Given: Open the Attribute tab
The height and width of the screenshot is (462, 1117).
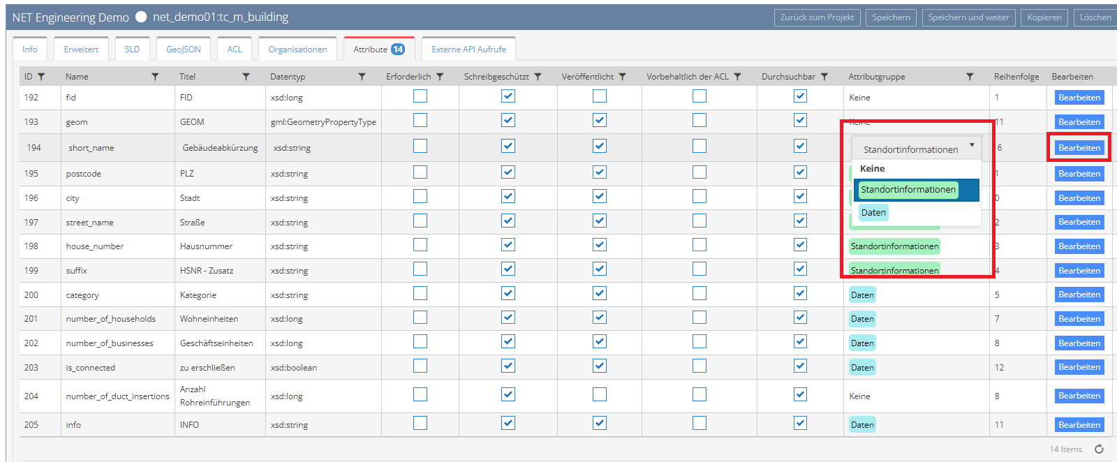Looking at the screenshot, I should click(x=379, y=49).
